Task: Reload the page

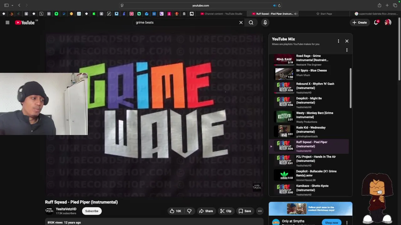Action: (279, 5)
